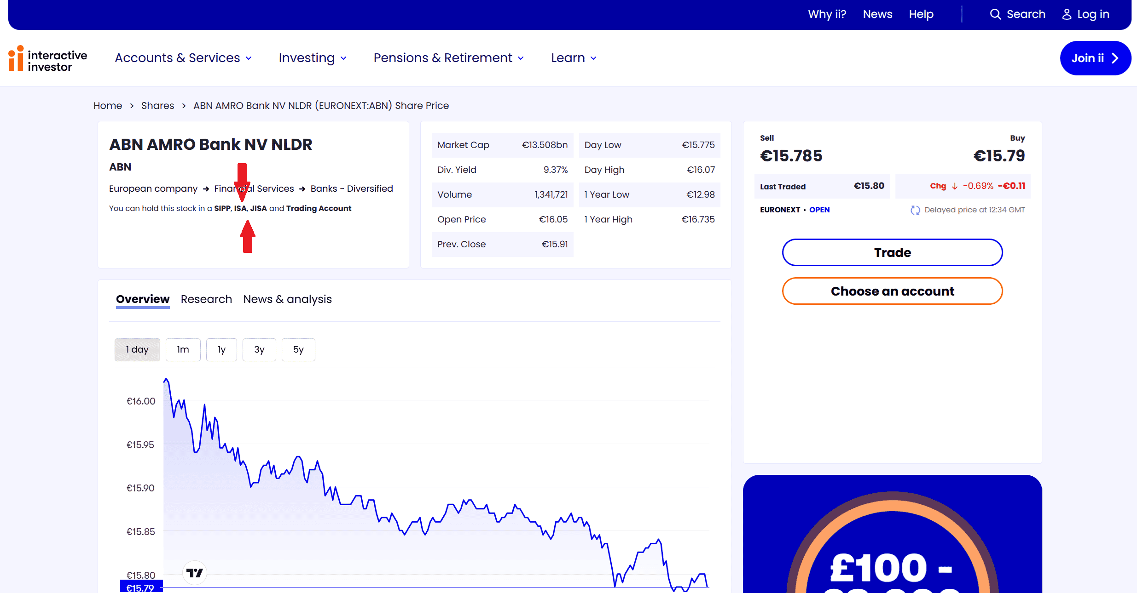Click the Choose an account button

[892, 291]
